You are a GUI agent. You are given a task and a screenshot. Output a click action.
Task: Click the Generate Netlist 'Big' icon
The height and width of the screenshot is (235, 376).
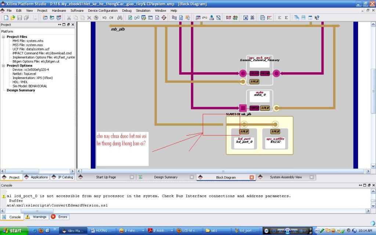174,18
